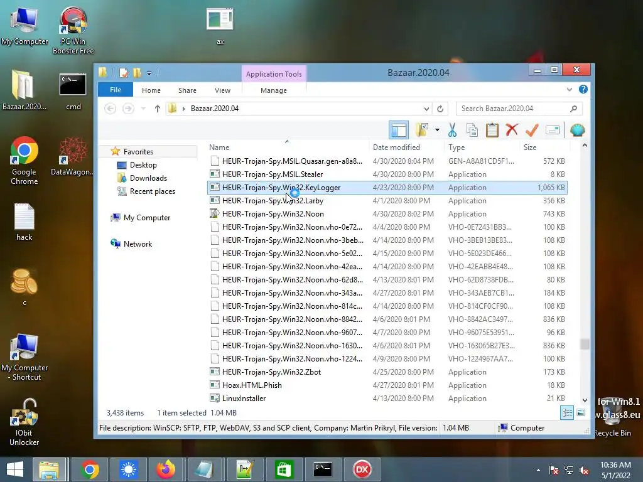Expand the address bar history dropdown

426,109
